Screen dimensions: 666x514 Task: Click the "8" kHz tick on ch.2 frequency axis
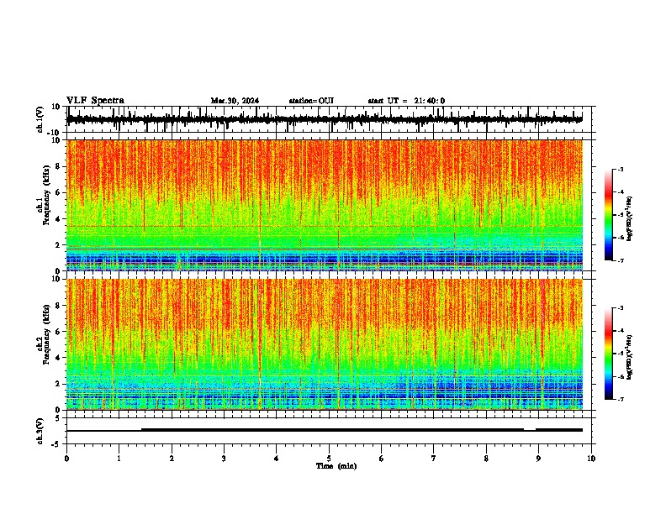pyautogui.click(x=58, y=306)
